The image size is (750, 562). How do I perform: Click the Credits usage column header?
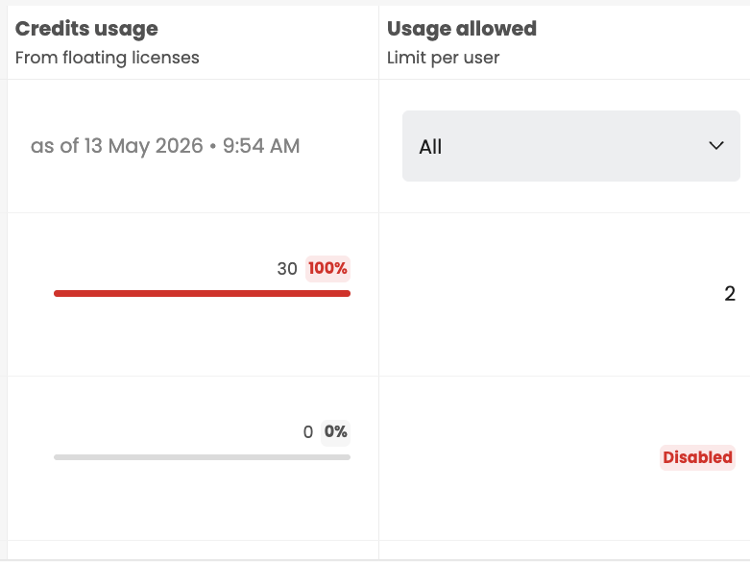[x=86, y=29]
